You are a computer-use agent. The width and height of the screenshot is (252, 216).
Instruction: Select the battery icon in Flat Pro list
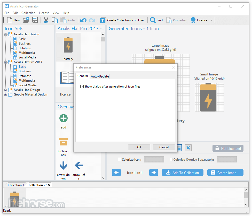click(x=68, y=47)
